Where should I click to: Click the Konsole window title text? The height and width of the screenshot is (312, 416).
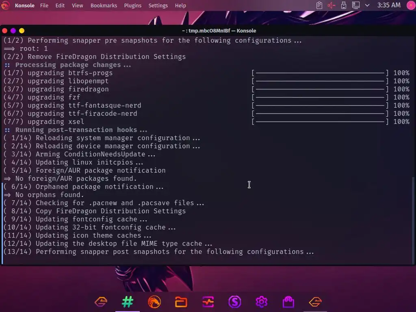tap(219, 31)
